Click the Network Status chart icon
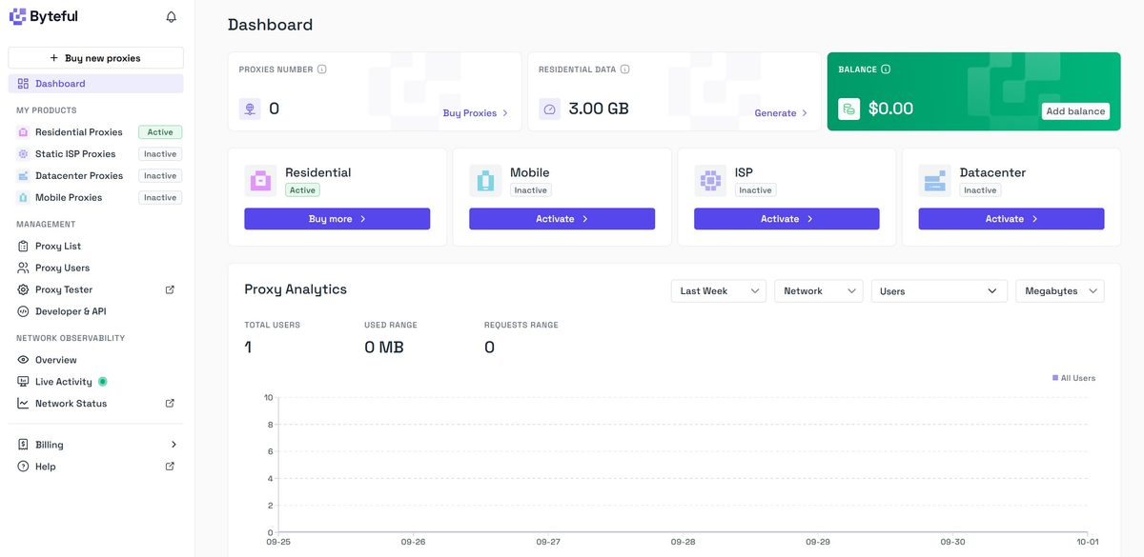Image resolution: width=1144 pixels, height=557 pixels. [x=24, y=404]
